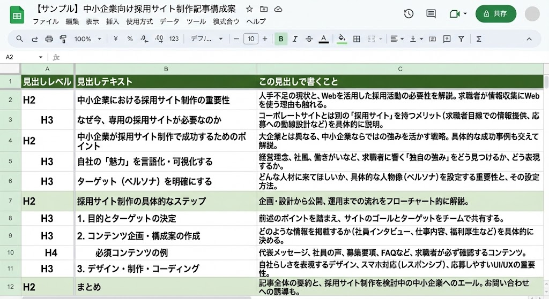
Task: Click the print icon in toolbar
Action: [x=49, y=39]
